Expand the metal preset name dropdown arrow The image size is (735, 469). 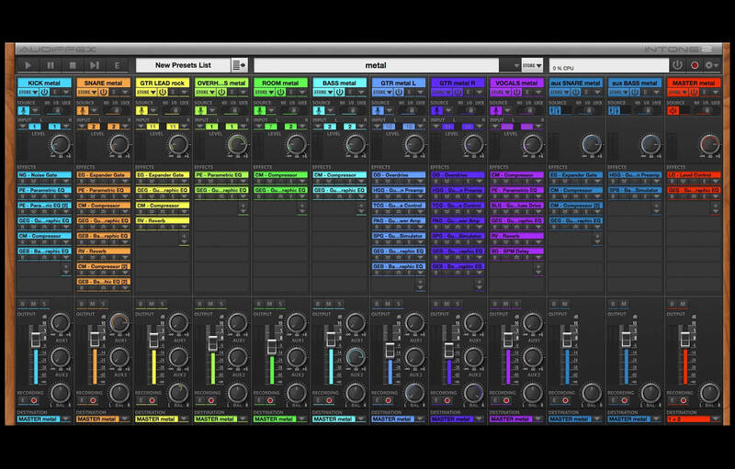tap(516, 65)
